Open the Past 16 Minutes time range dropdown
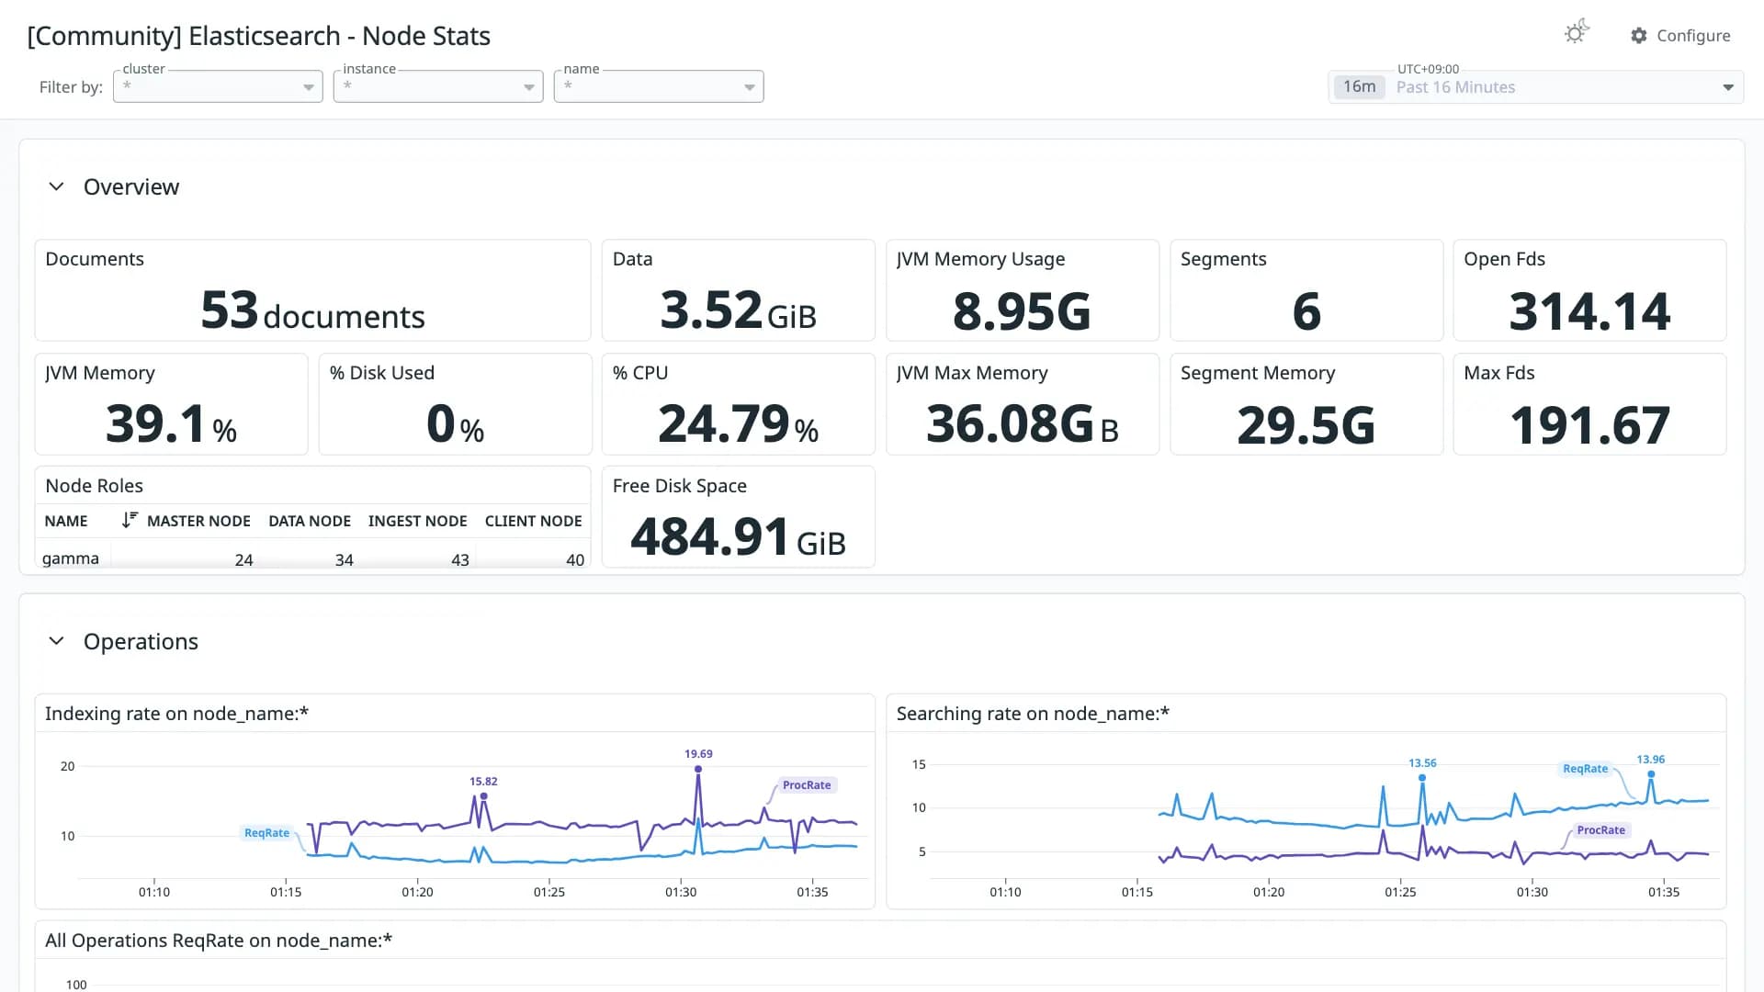 coord(1536,87)
